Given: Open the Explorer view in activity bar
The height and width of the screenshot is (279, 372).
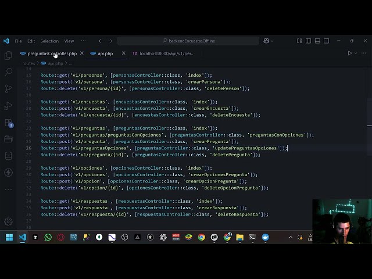Looking at the screenshot, I should [8, 55].
